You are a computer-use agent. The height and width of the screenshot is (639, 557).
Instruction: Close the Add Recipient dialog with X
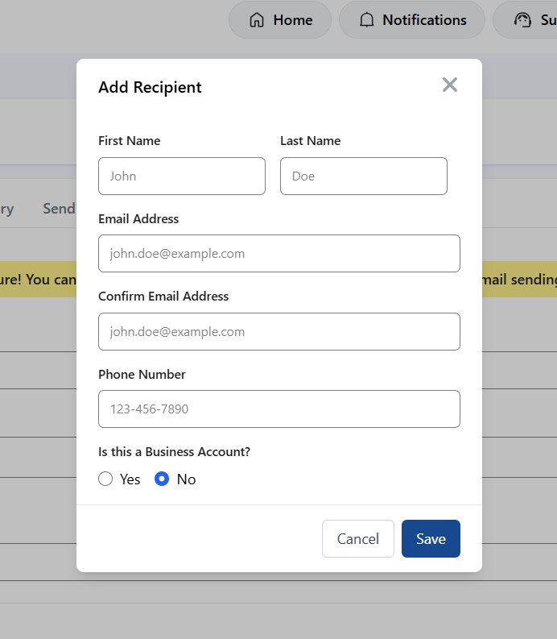point(449,85)
